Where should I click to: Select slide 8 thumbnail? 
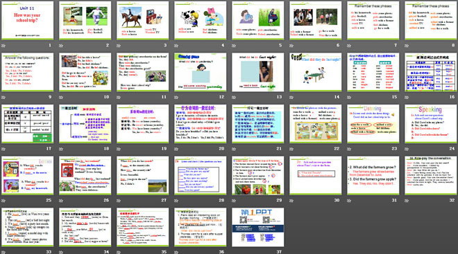point(430,20)
